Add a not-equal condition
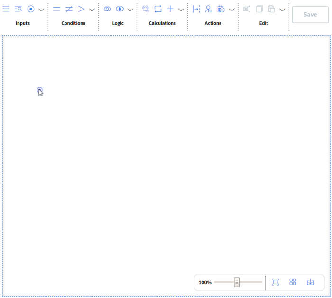332x298 pixels. (69, 9)
